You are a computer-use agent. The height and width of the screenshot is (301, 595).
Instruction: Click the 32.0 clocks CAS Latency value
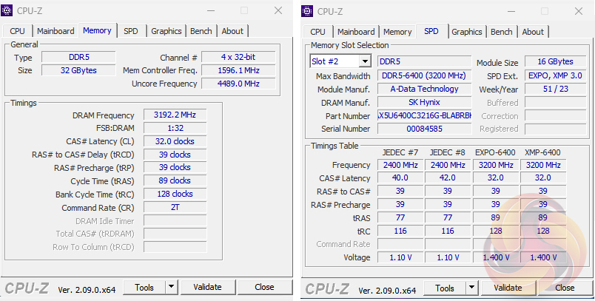point(175,141)
